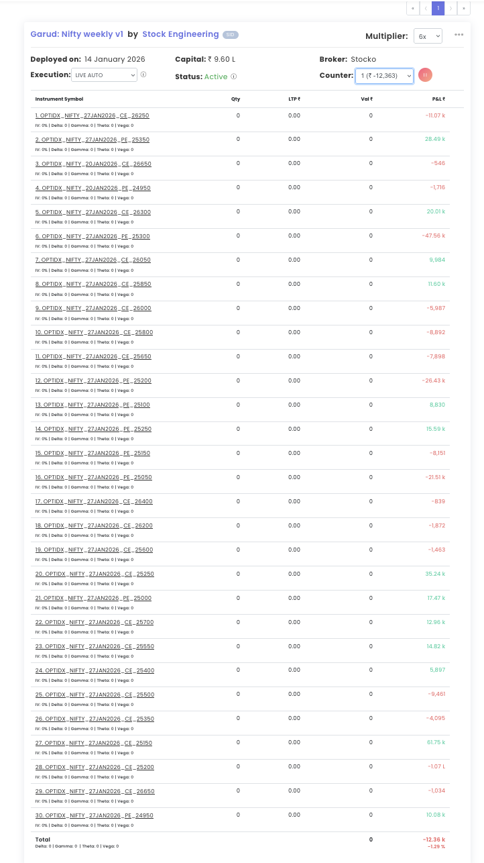Click the info icon next to Active status

[234, 77]
